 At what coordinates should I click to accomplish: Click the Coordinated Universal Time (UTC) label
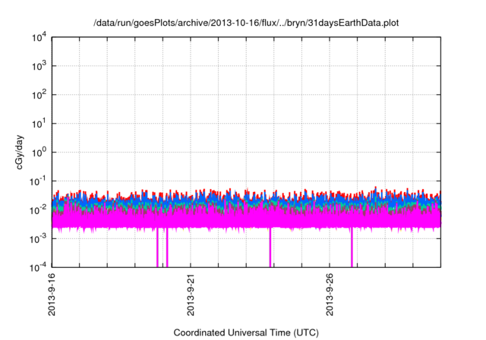246,332
